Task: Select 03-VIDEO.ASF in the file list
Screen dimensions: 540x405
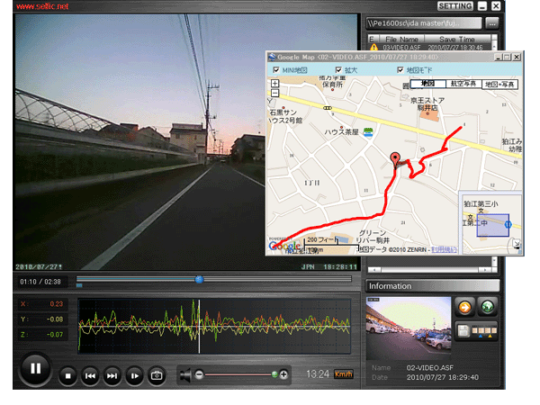Action: [x=430, y=47]
